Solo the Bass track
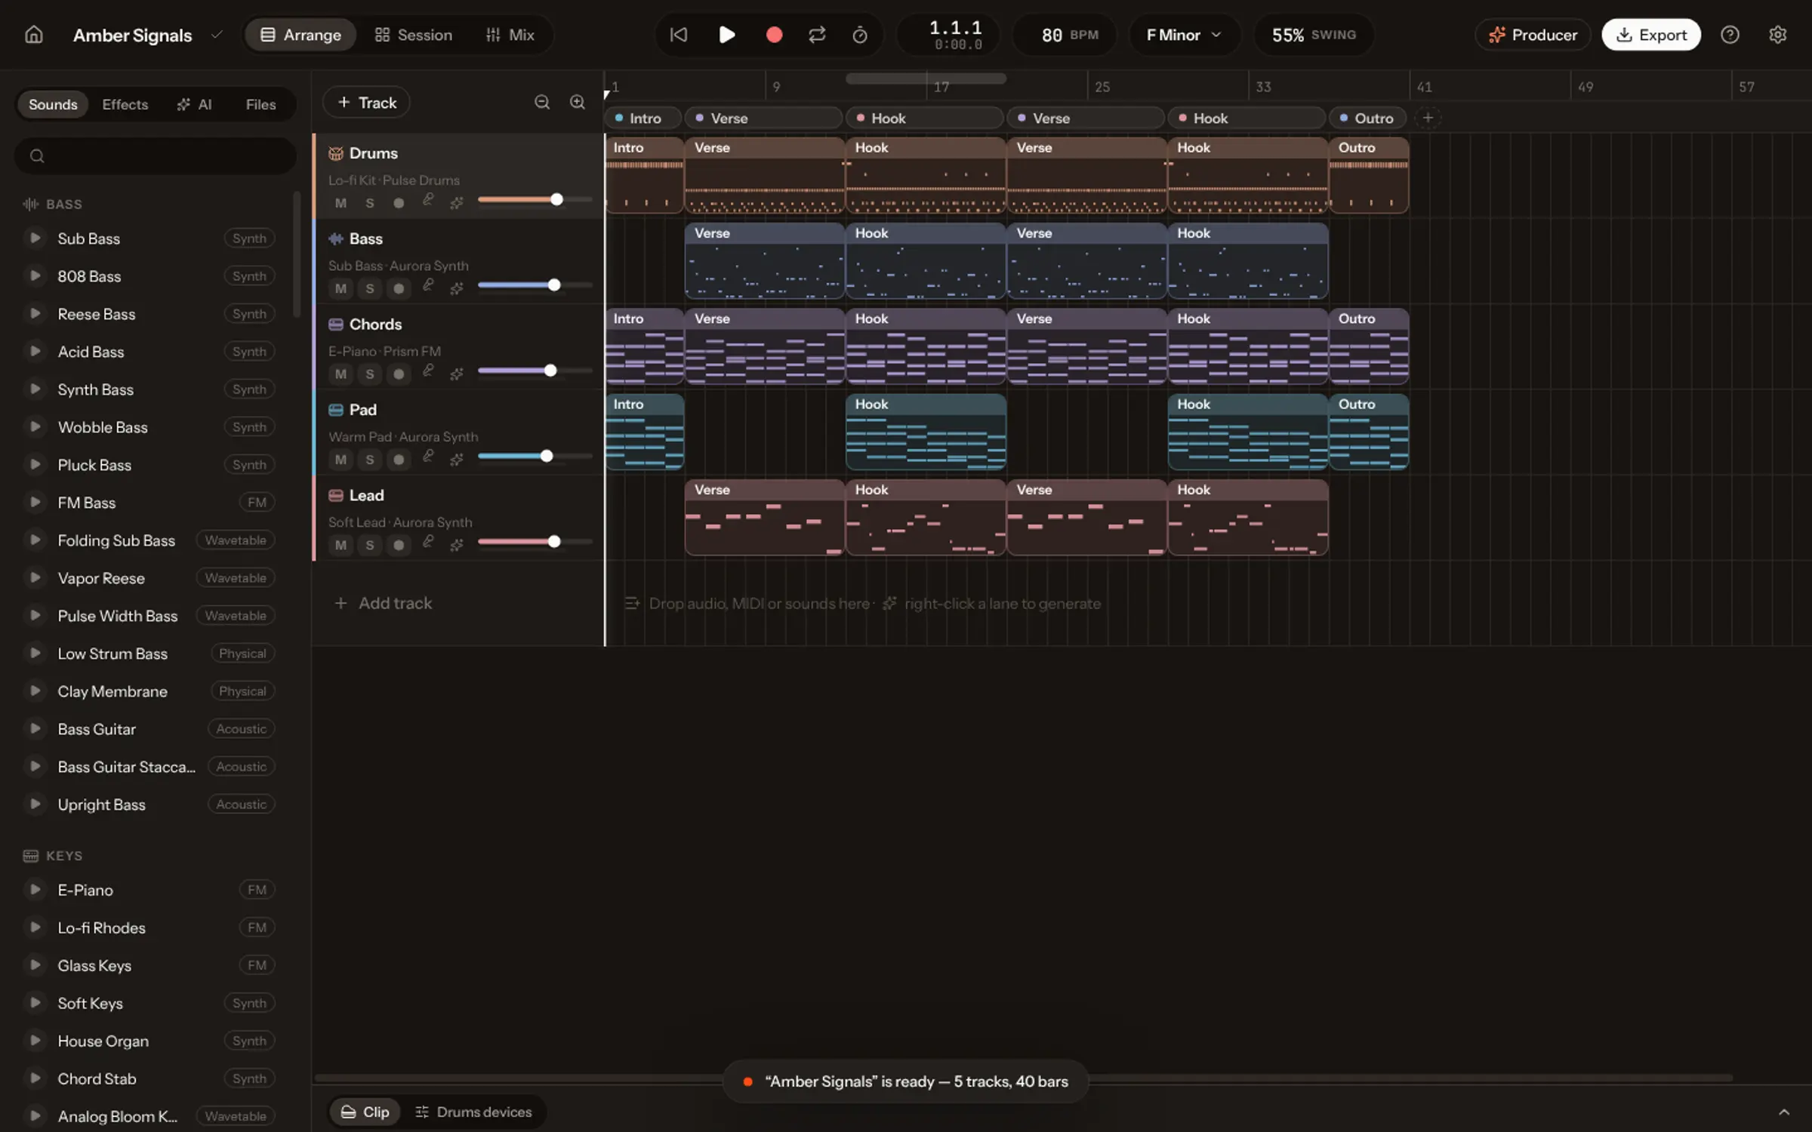This screenshot has width=1812, height=1132. 369,288
